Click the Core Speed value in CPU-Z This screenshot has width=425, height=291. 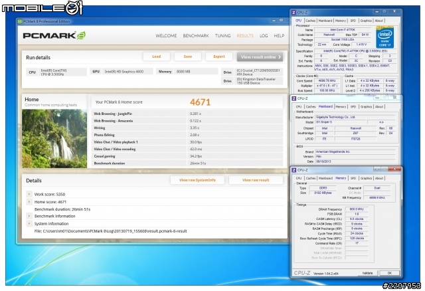327,80
